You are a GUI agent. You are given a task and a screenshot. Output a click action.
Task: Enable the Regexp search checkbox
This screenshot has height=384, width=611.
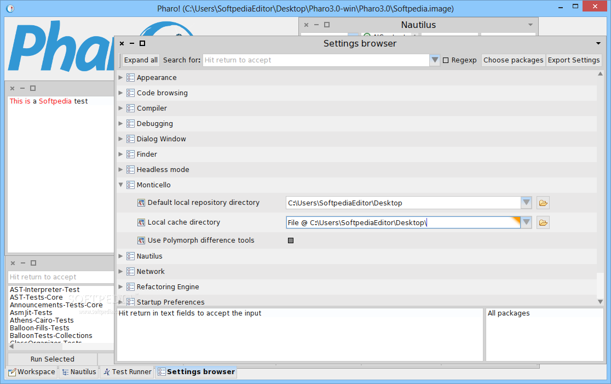[446, 60]
